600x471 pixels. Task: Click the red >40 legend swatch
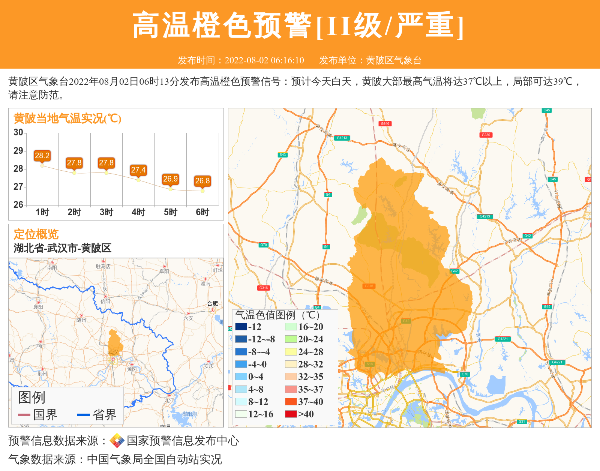291,414
